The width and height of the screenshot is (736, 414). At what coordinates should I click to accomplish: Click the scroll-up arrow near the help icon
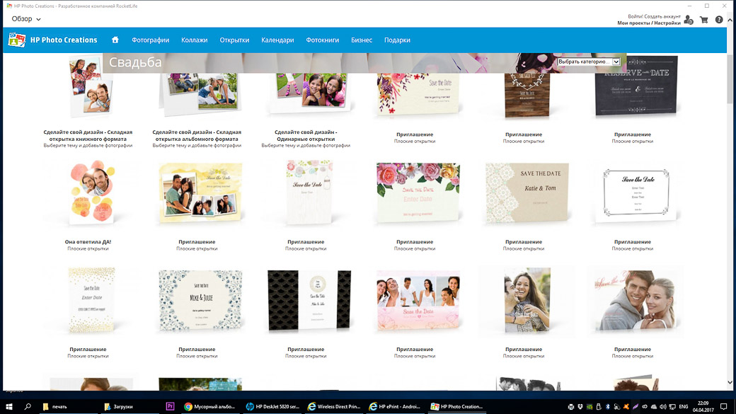730,21
